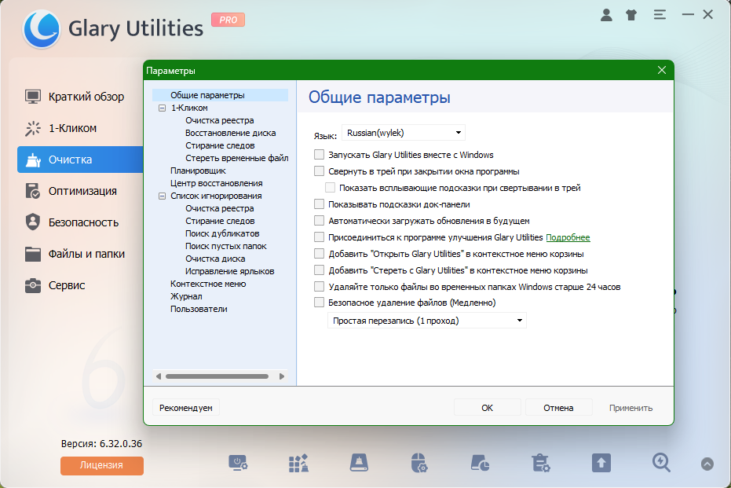This screenshot has height=488, width=731.
Task: Click the startup manager icon in bottom toolbar
Action: point(238,463)
